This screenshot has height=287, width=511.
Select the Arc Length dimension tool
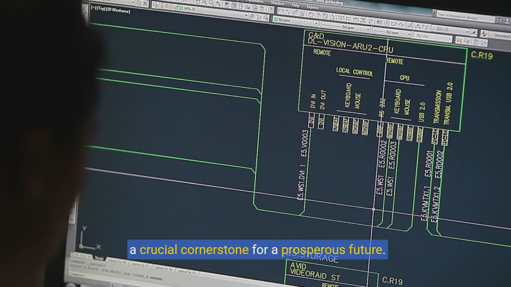pos(295,12)
